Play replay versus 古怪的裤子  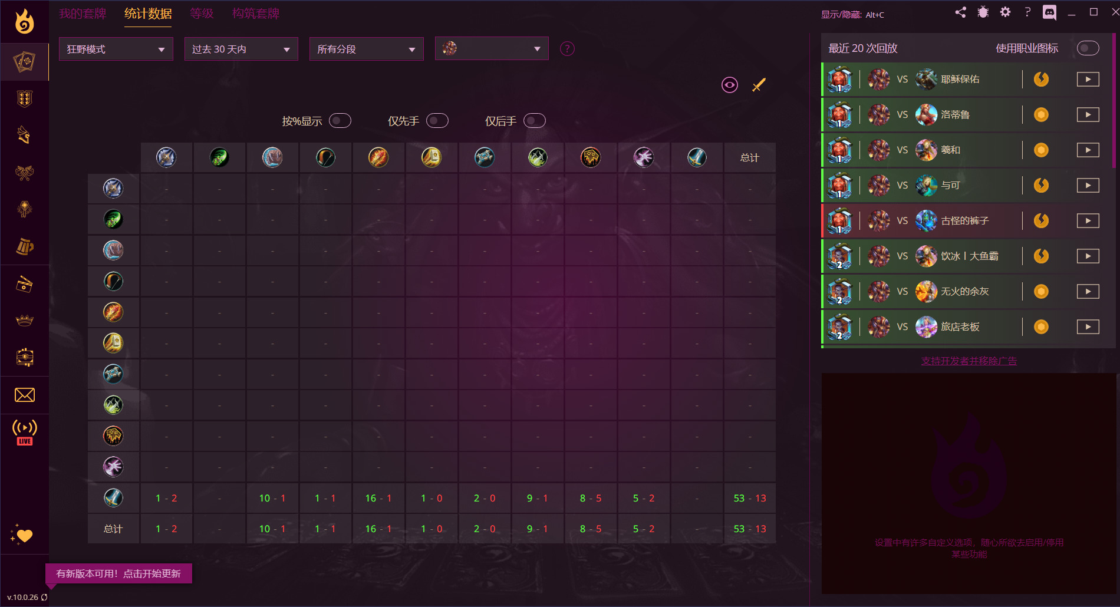[1088, 220]
